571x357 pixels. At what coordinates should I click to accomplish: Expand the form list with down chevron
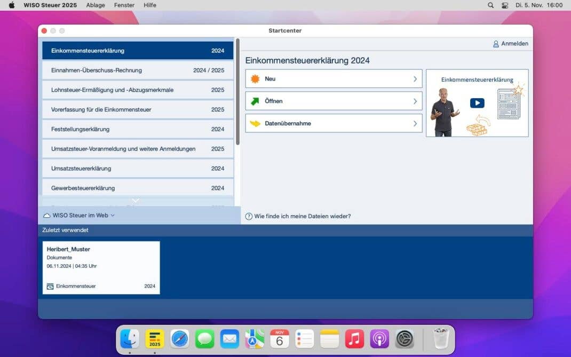(136, 201)
